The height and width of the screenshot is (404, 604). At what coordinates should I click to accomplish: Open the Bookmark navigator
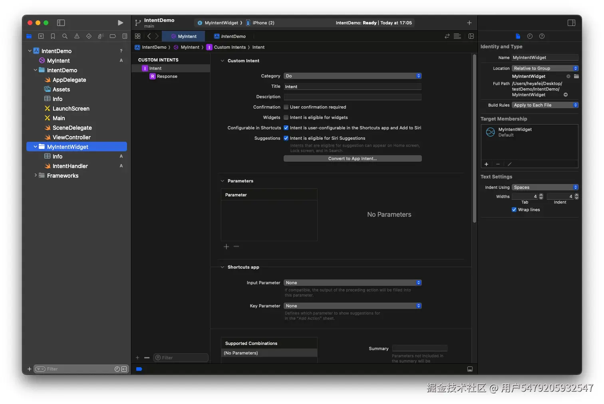click(53, 36)
